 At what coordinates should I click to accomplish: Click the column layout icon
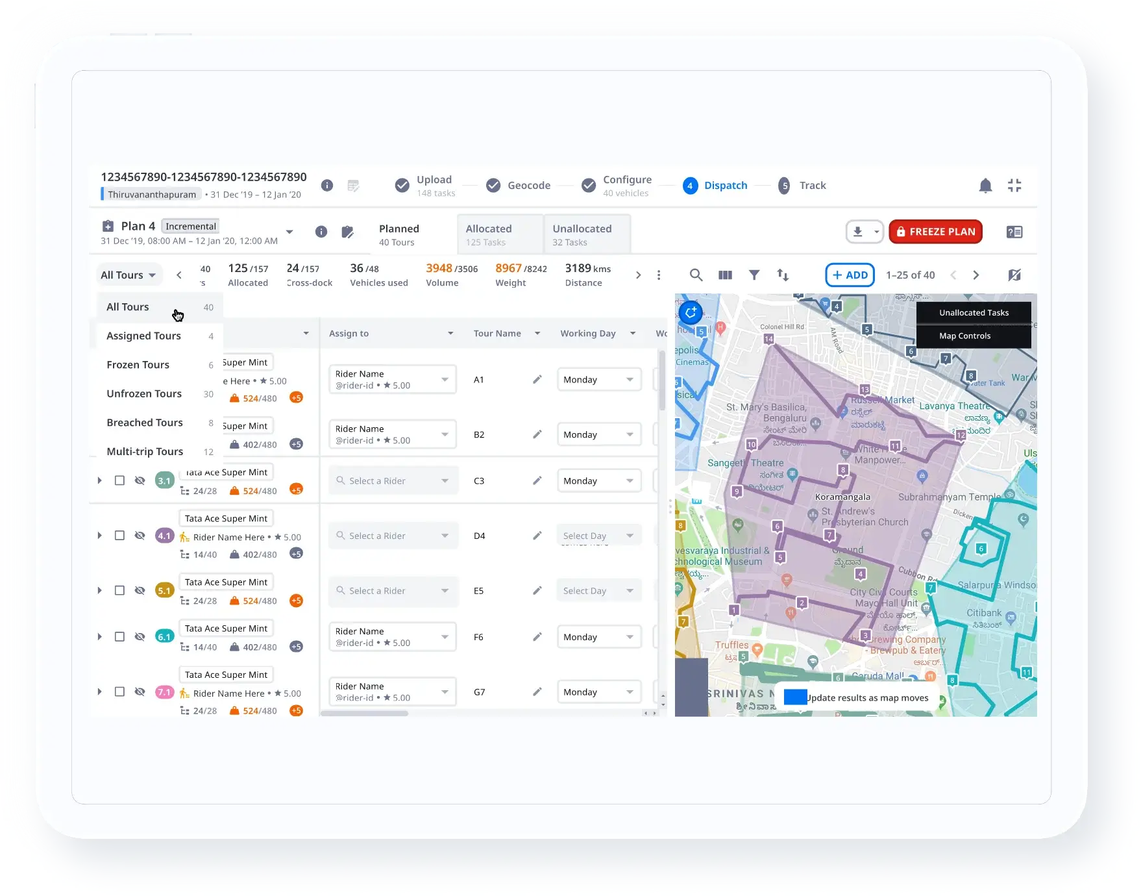pyautogui.click(x=725, y=275)
